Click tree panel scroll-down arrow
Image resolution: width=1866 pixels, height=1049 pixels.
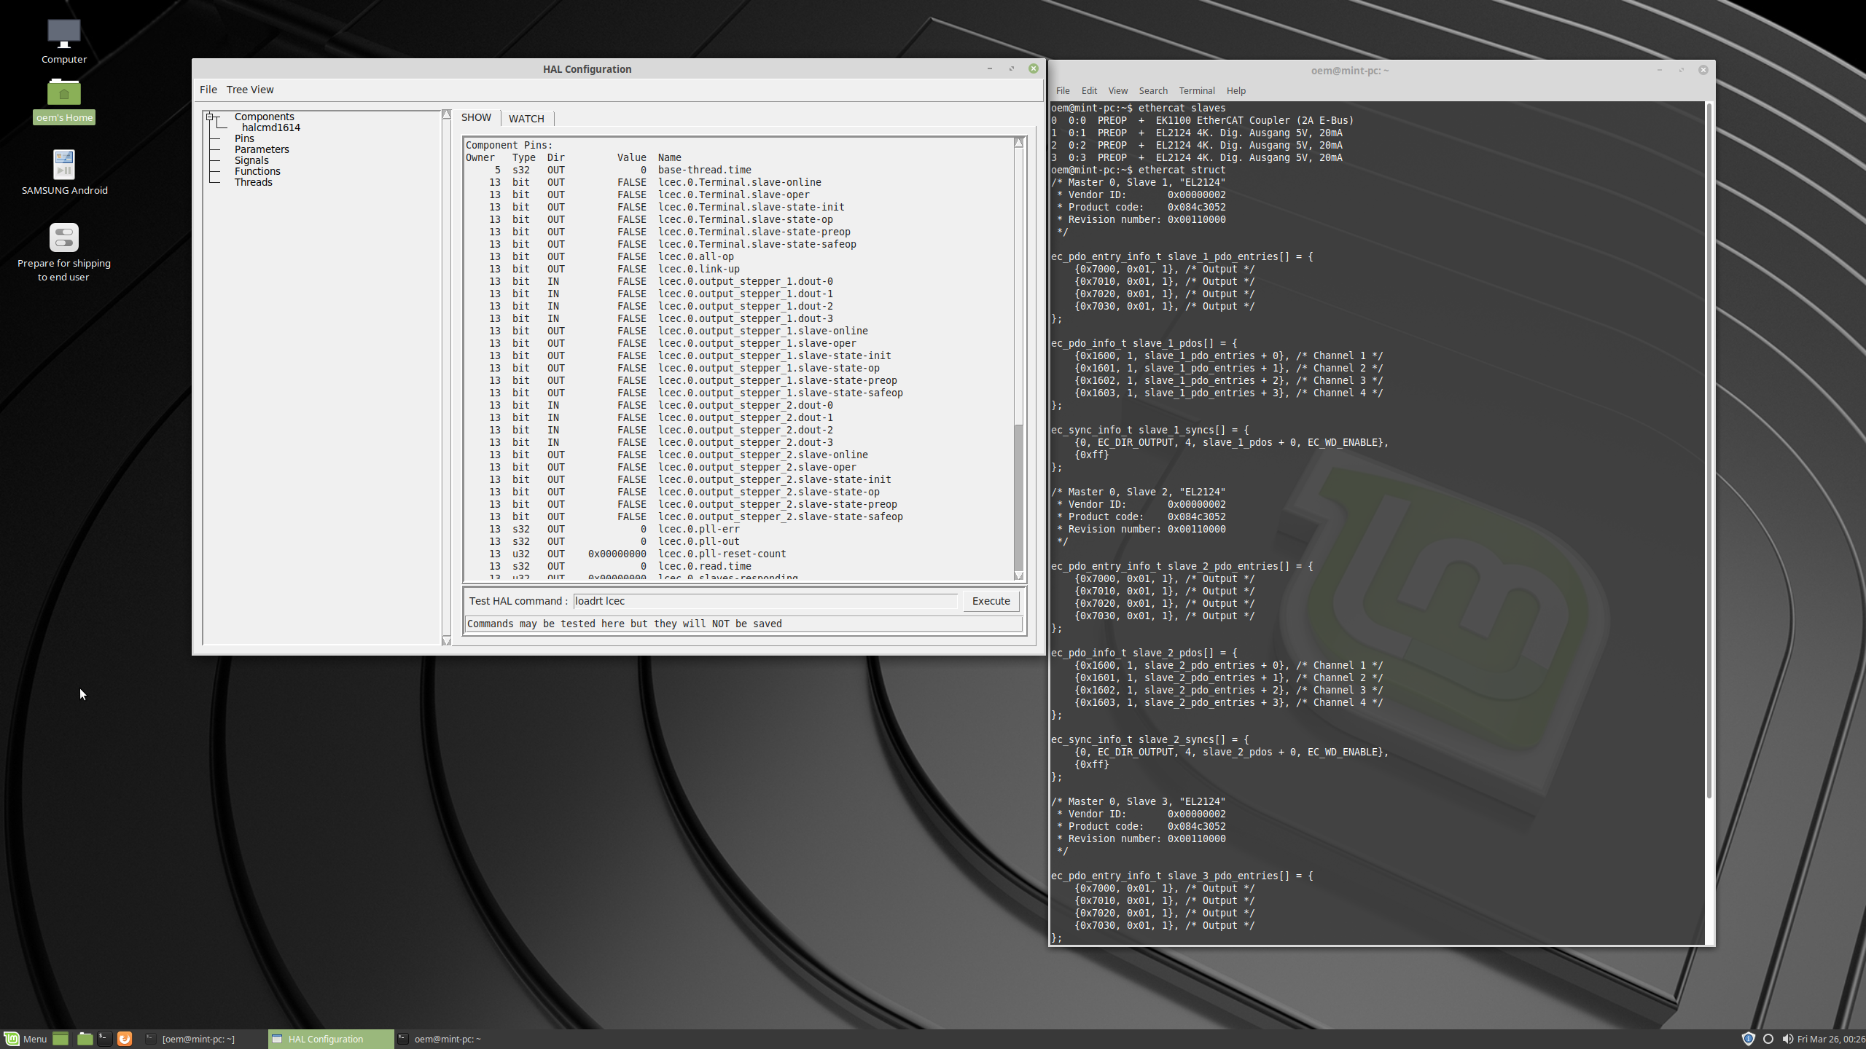click(x=446, y=640)
